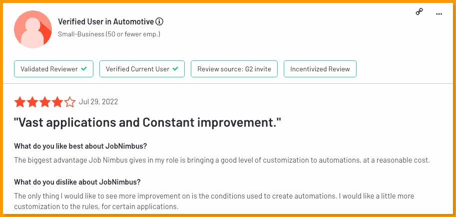
Task: Click Small-Business (50 or fewer emp.) text
Action: pos(109,34)
